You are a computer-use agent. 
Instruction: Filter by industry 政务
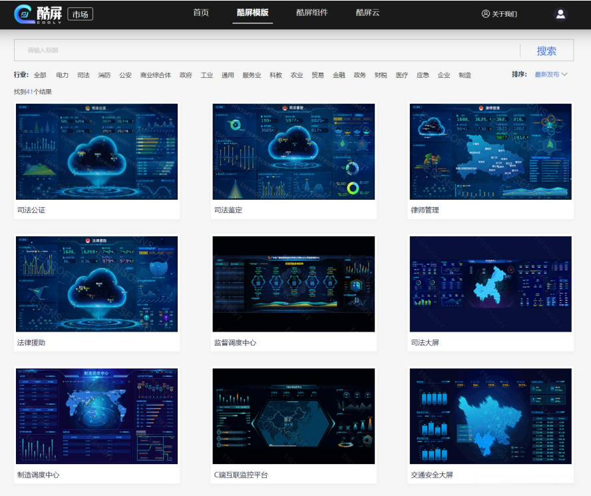(360, 75)
